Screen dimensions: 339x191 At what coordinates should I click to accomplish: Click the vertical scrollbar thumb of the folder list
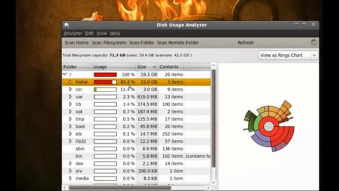click(x=213, y=118)
